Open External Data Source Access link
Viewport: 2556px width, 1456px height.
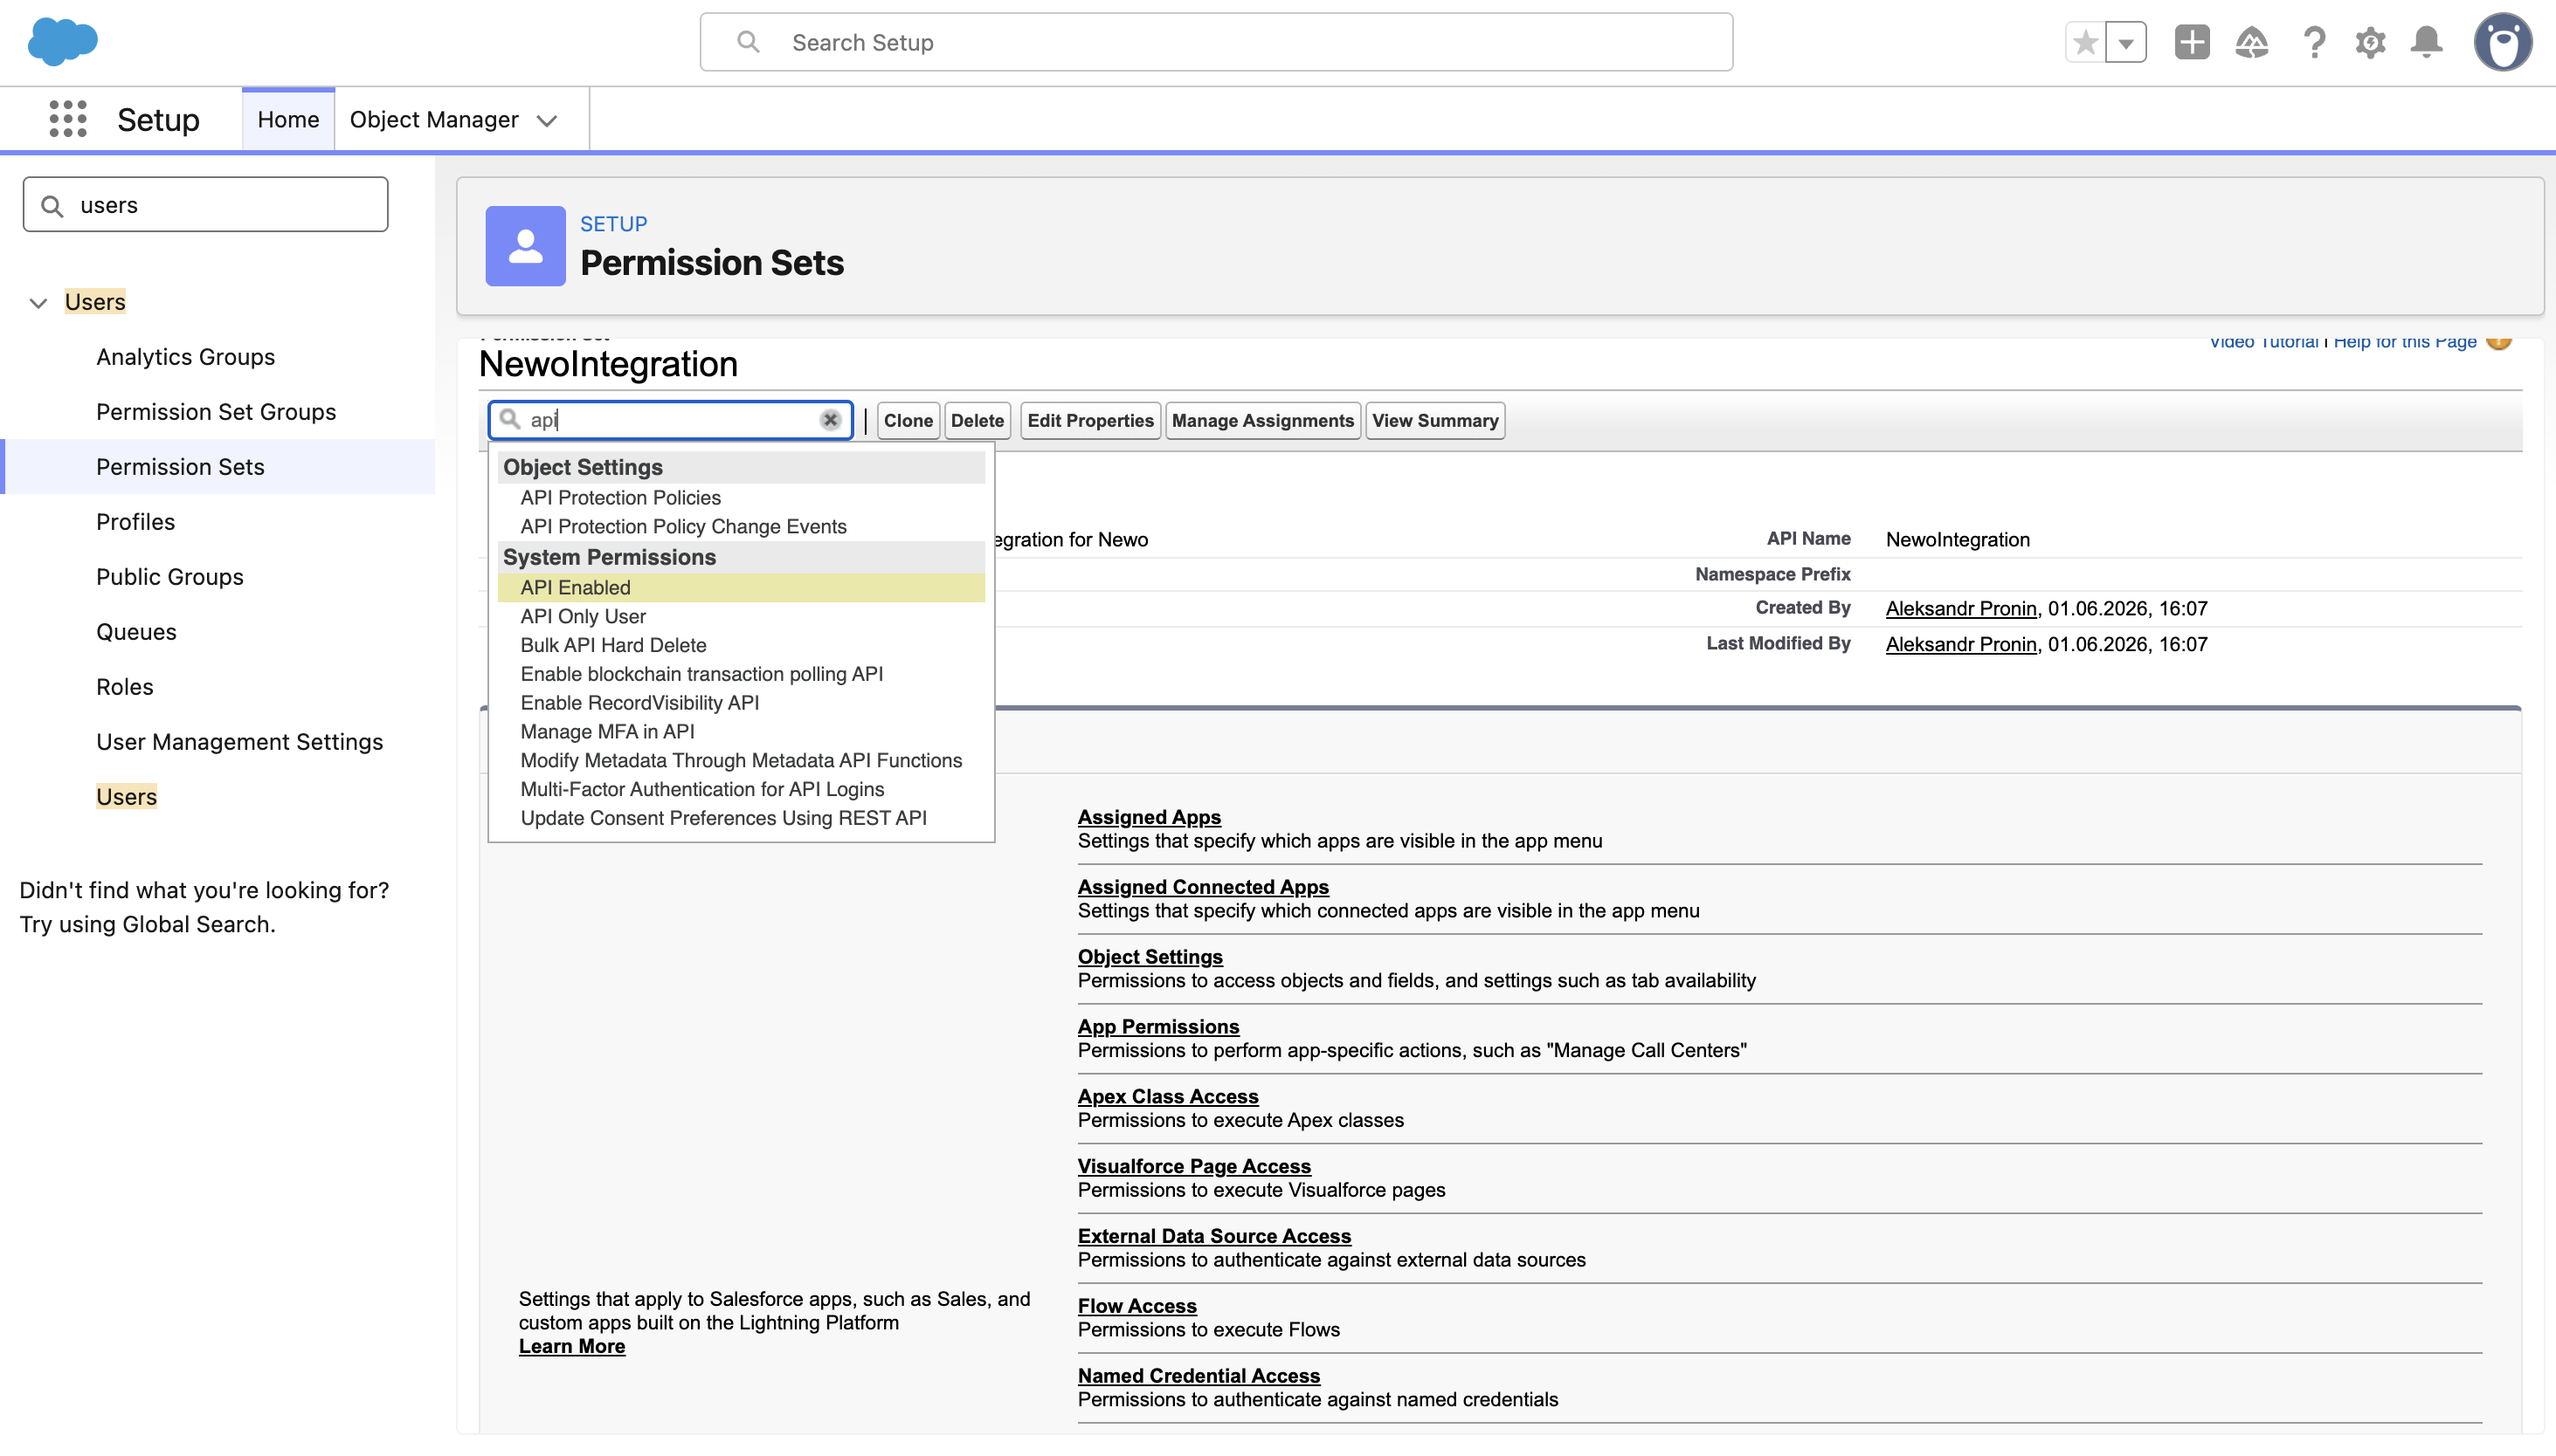[x=1214, y=1237]
